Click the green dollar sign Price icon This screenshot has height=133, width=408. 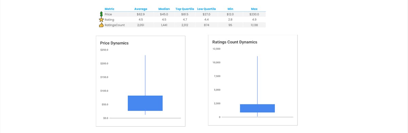pyautogui.click(x=101, y=14)
